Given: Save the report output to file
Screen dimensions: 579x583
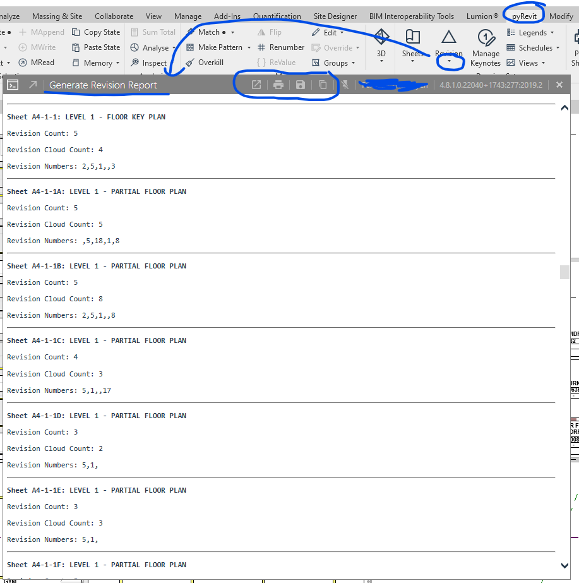Looking at the screenshot, I should pos(300,84).
